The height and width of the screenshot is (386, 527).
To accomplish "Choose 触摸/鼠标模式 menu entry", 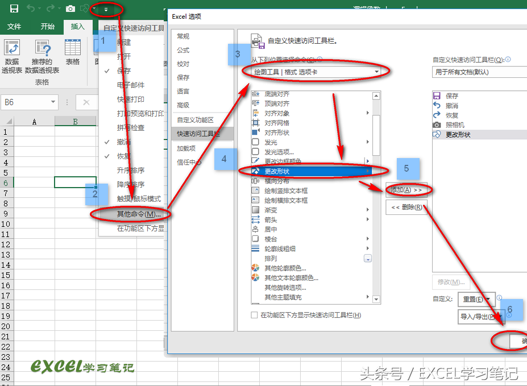I will [139, 199].
